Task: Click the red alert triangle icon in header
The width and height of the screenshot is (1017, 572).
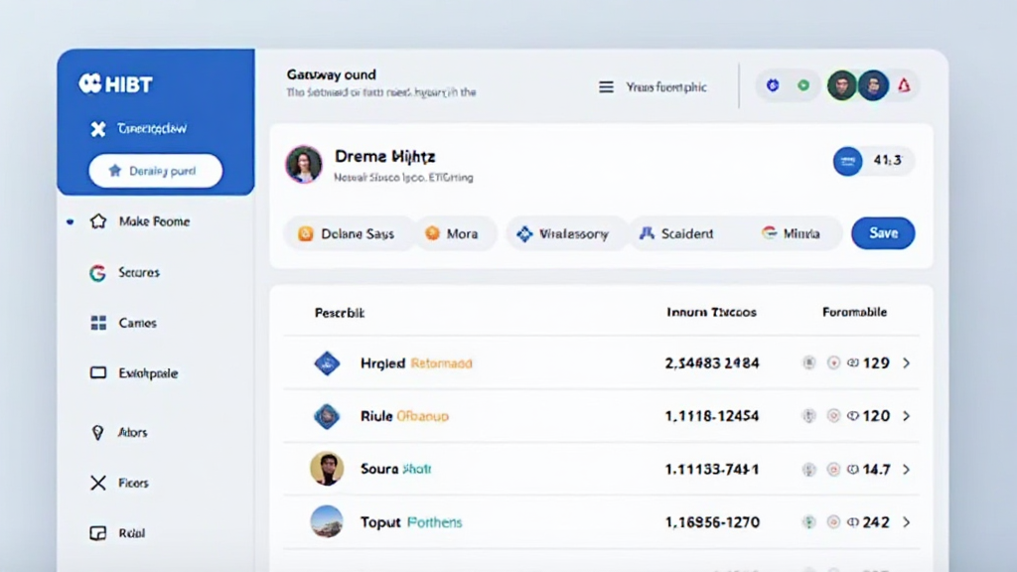Action: click(x=904, y=85)
